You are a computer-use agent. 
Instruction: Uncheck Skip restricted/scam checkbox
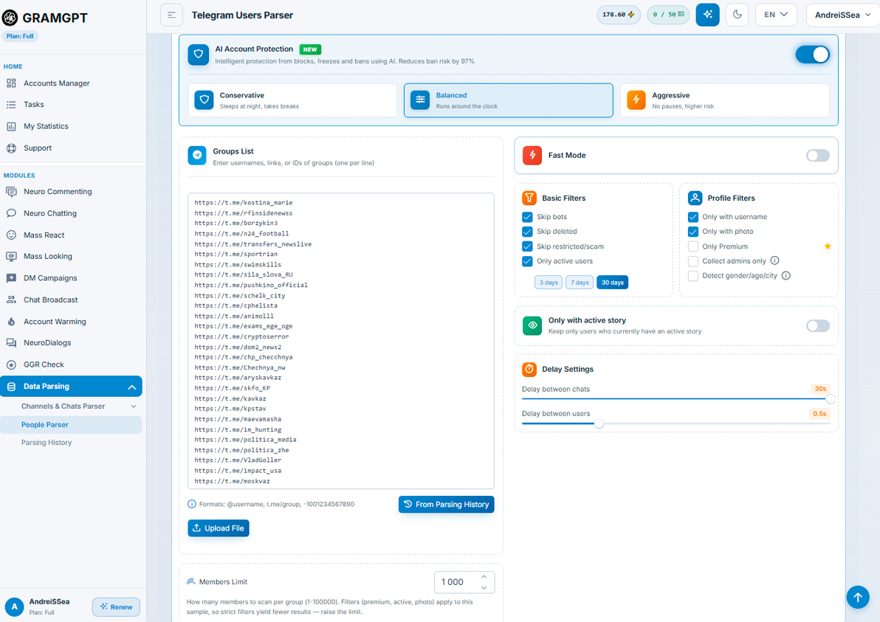pos(527,246)
